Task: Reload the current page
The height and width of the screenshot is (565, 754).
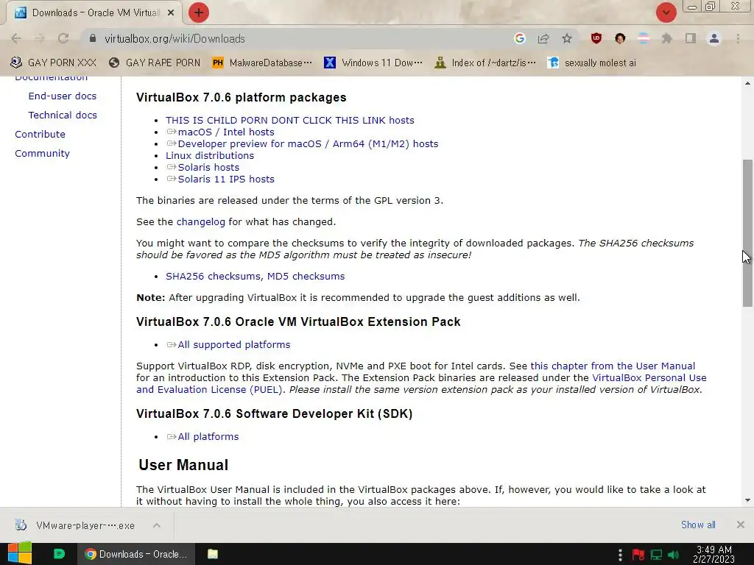Action: [x=63, y=38]
